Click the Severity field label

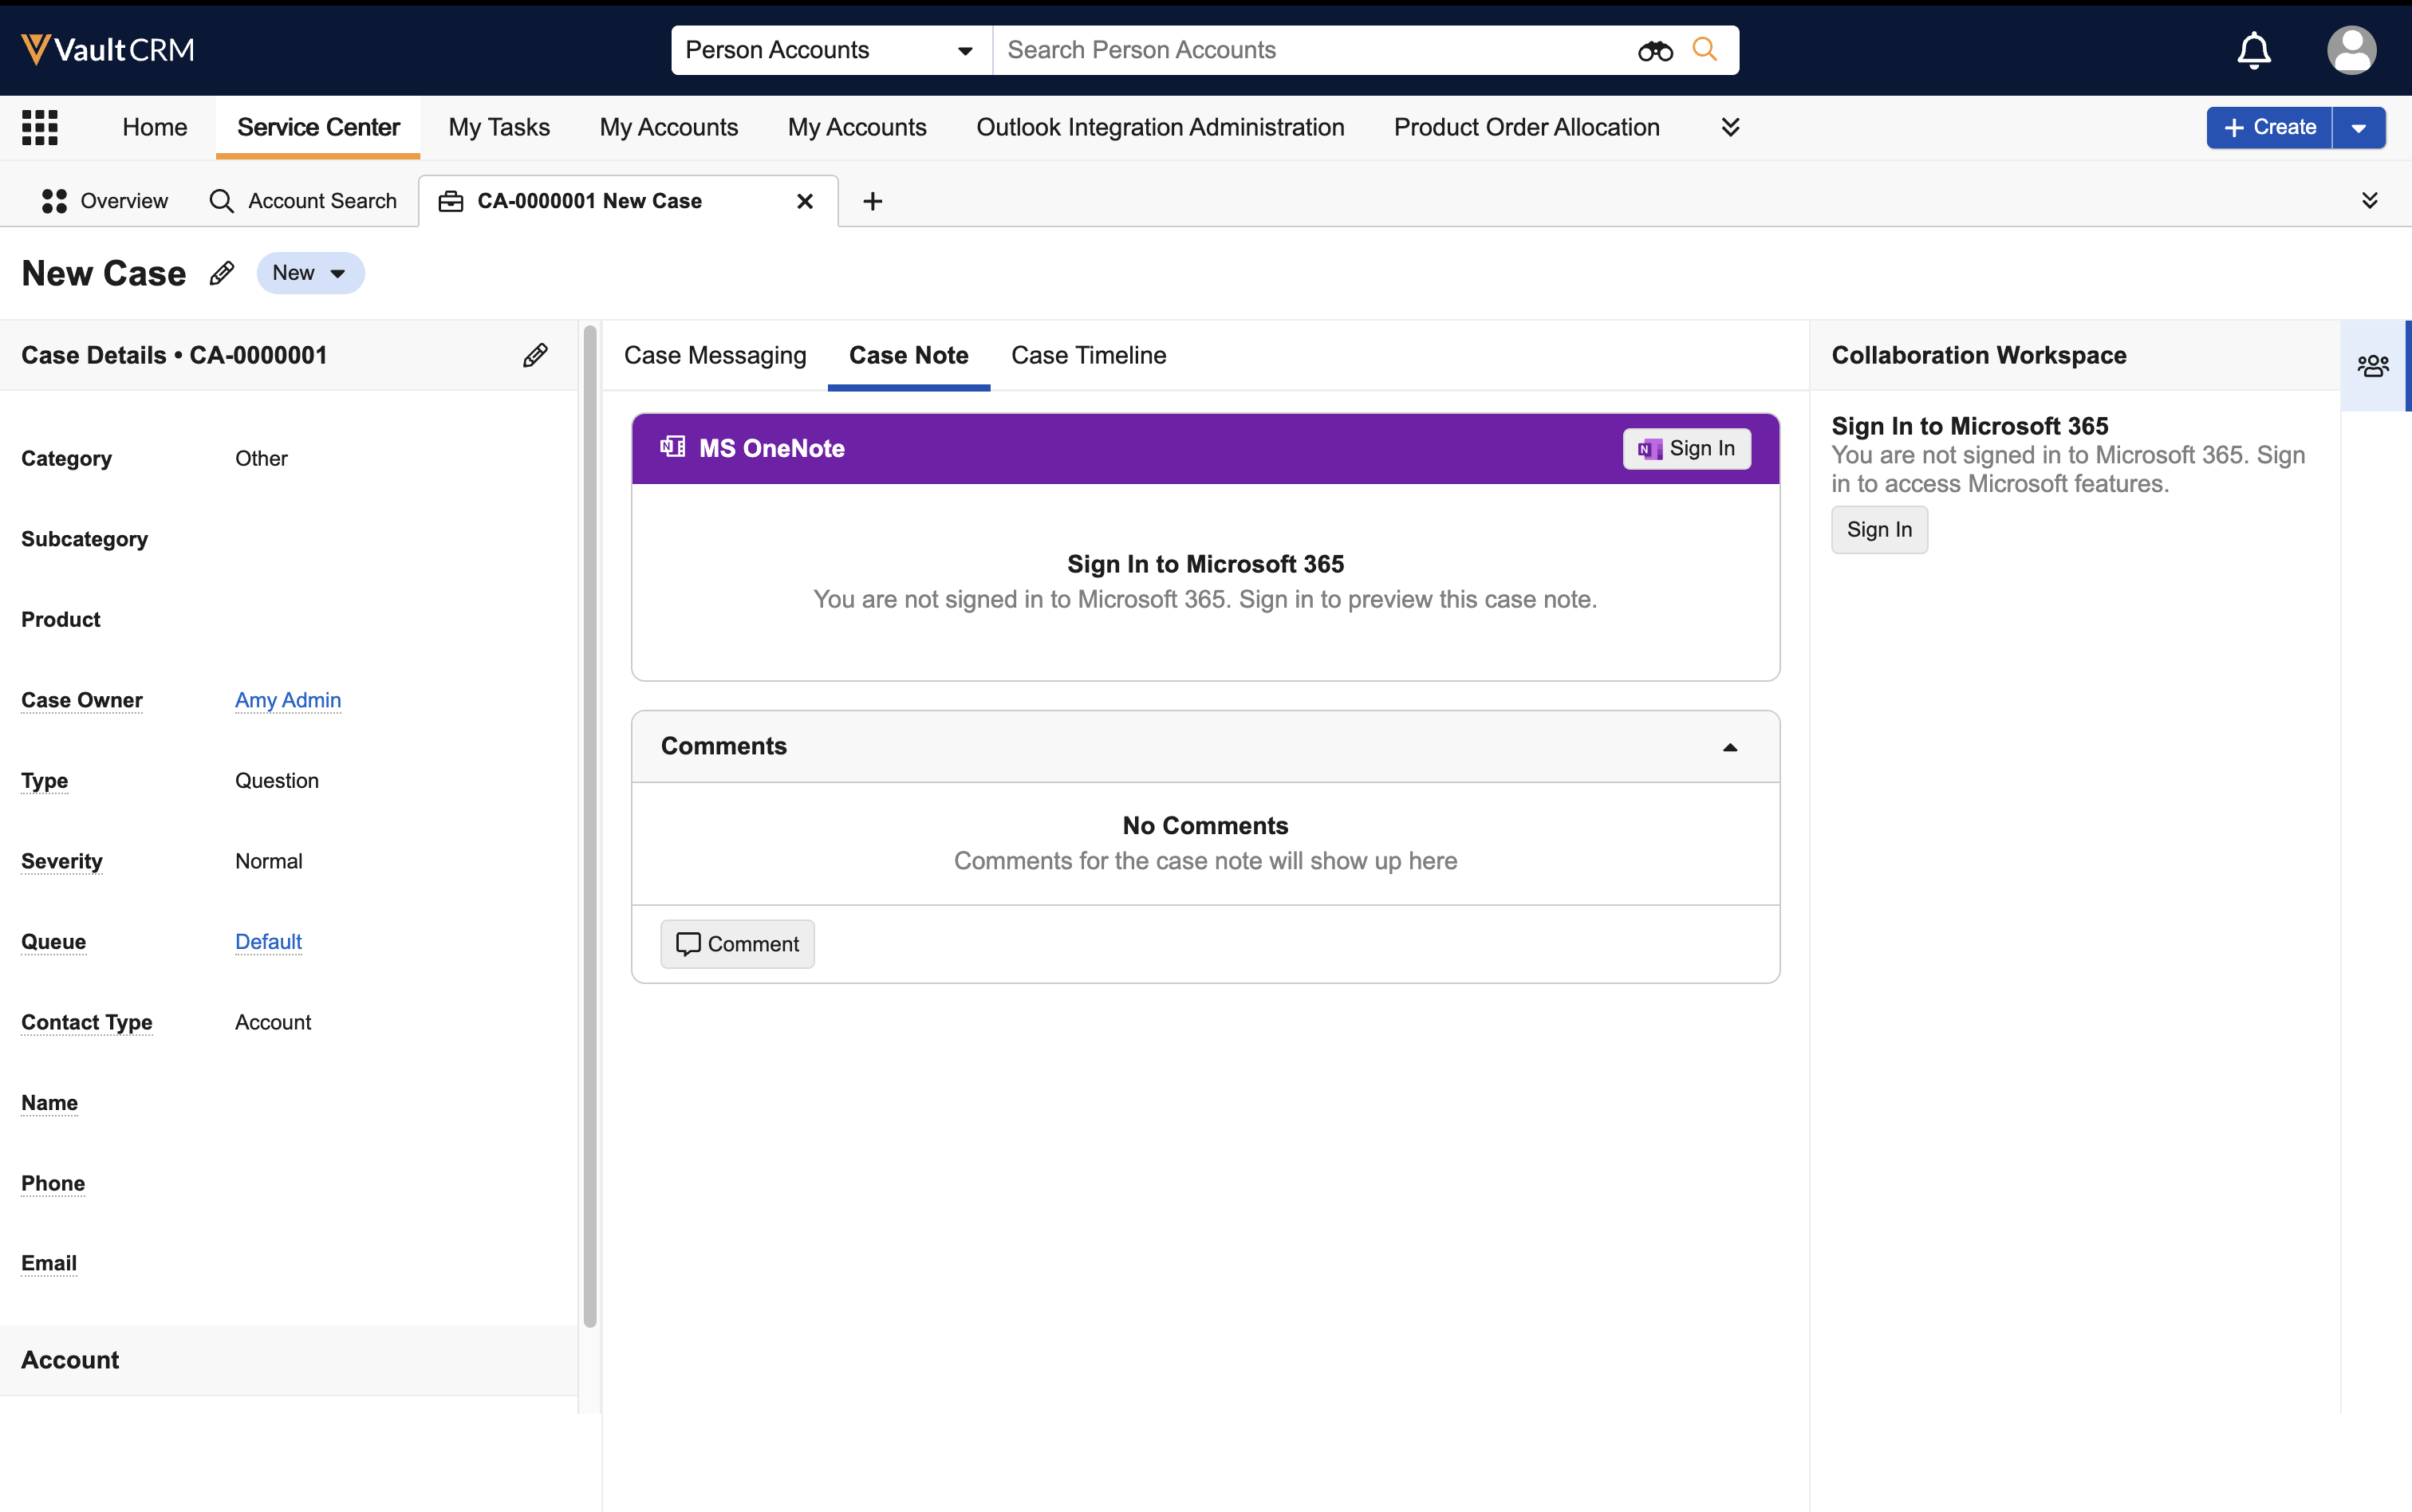coord(62,861)
